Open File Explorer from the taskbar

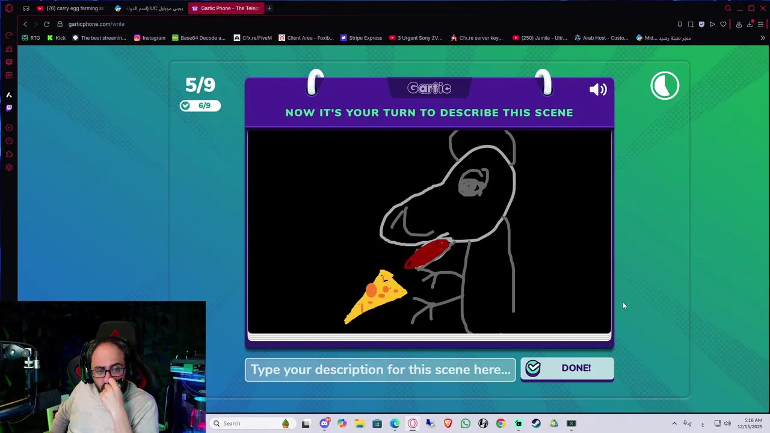point(359,423)
